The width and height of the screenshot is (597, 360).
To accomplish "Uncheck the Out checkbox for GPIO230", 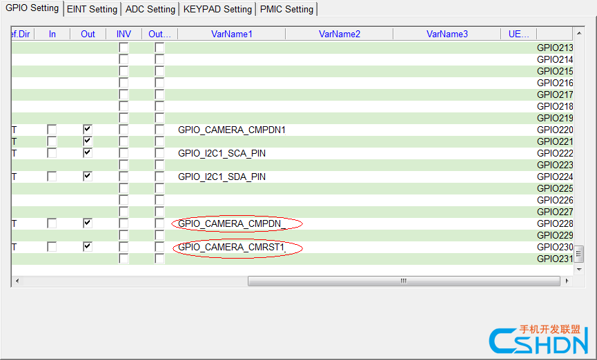I will 88,247.
